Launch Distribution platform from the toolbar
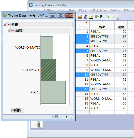This screenshot has height=138, width=134. pyautogui.click(x=97, y=17)
